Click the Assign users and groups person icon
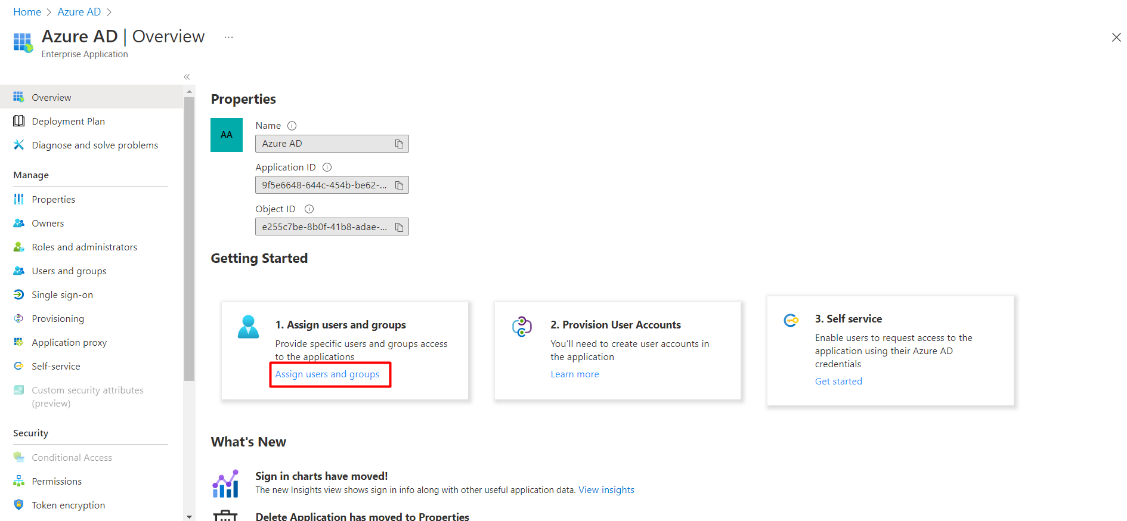The image size is (1127, 521). [248, 327]
